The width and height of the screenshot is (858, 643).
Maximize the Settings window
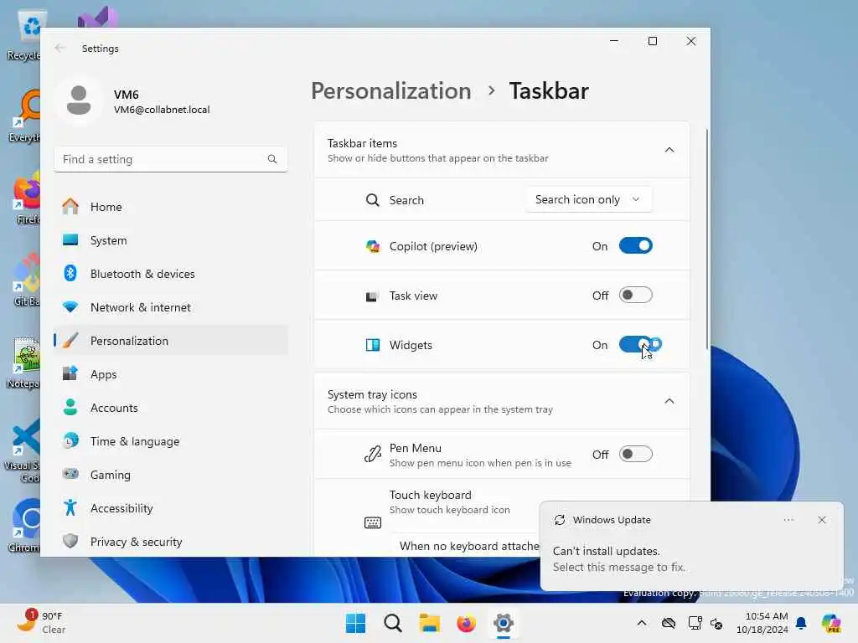pos(652,41)
